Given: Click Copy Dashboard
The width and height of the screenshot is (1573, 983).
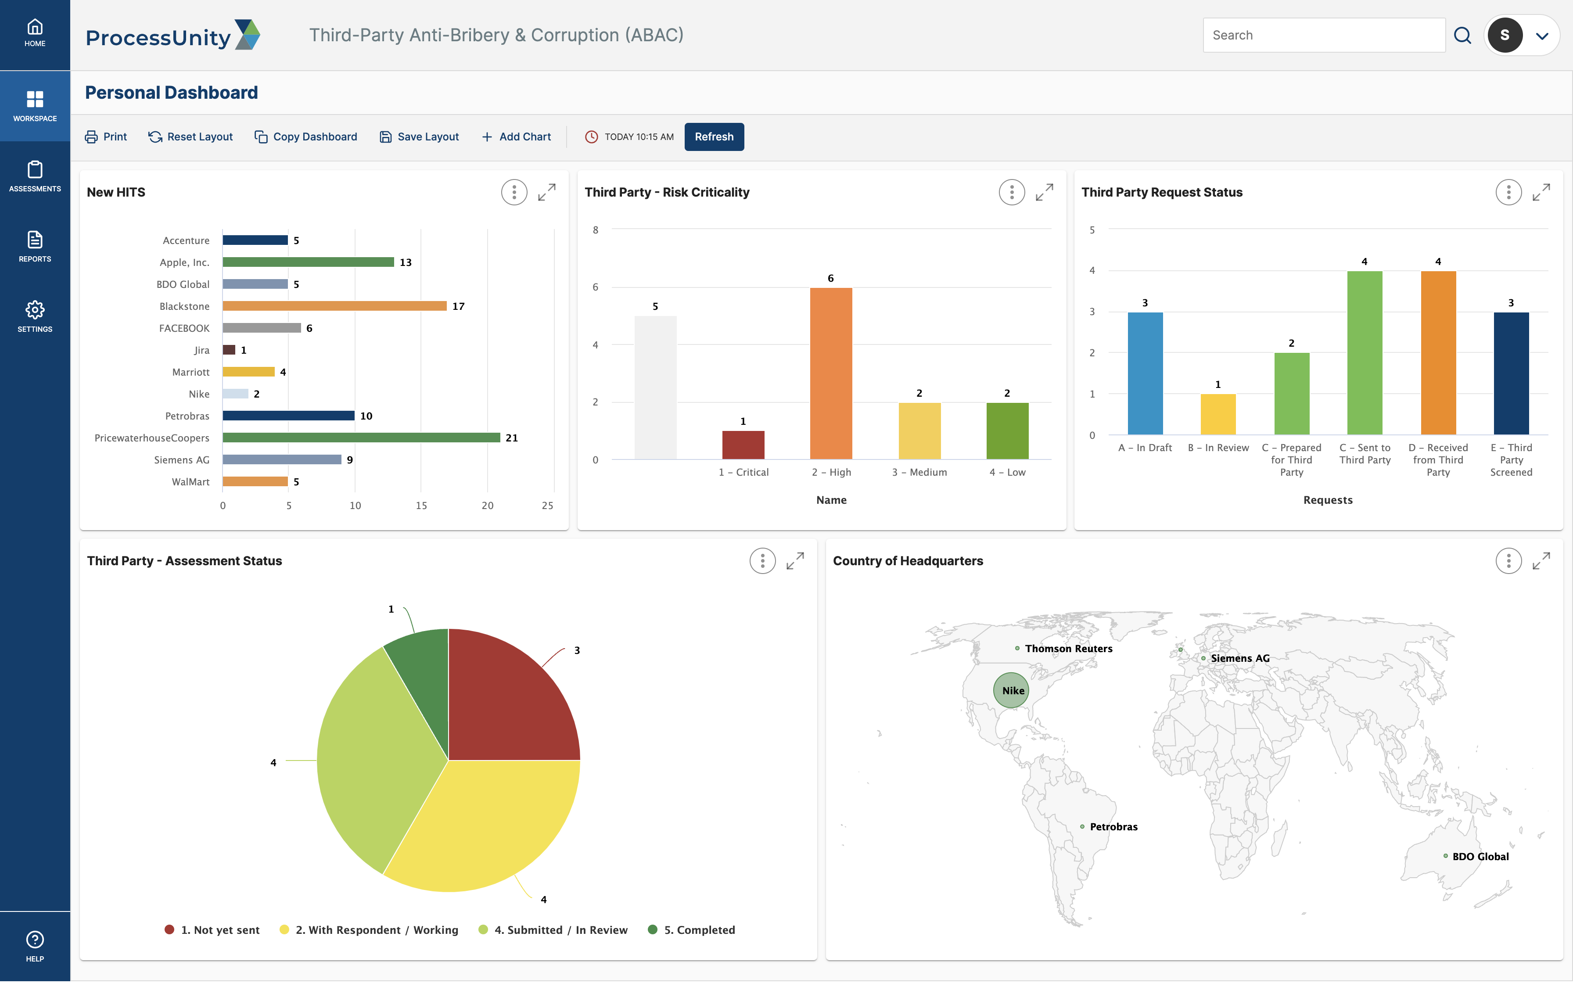Looking at the screenshot, I should tap(305, 136).
